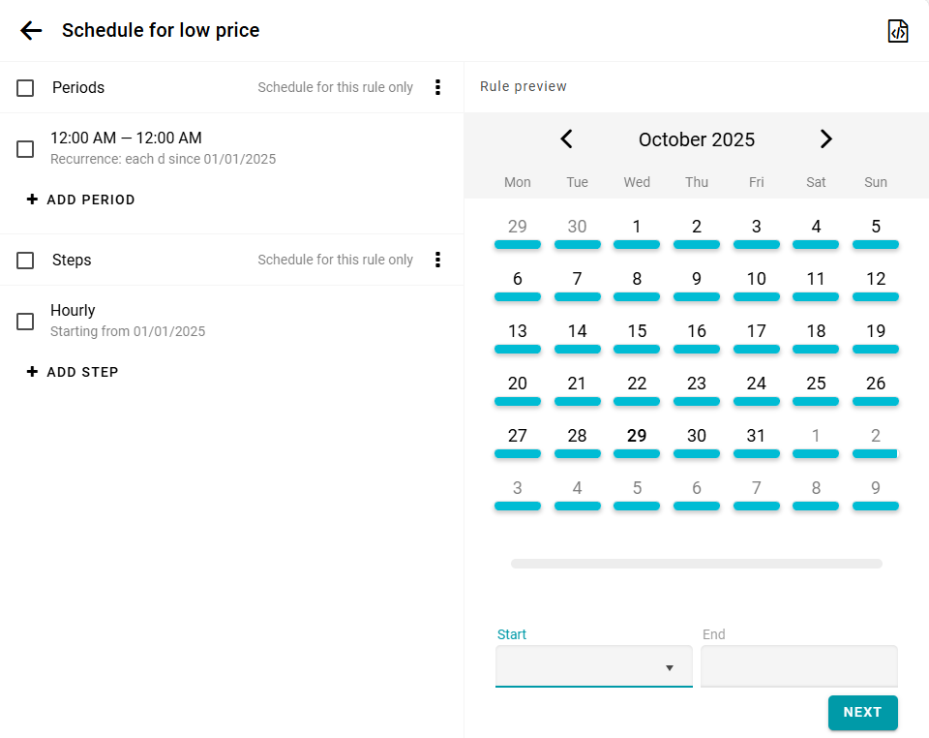The width and height of the screenshot is (929, 738).
Task: Open Periods three-dot options menu
Action: point(437,87)
